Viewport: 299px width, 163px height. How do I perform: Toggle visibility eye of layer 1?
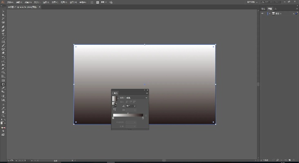pyautogui.click(x=262, y=13)
